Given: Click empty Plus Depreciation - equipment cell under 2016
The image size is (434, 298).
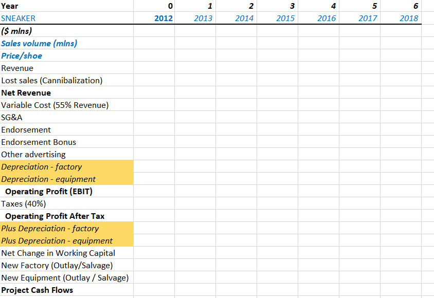Looking at the screenshot, I should click(319, 240).
